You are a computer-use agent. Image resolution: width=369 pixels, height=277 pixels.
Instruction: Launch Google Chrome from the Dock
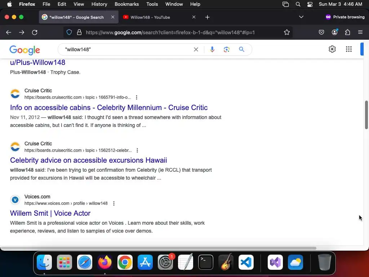pyautogui.click(x=125, y=262)
